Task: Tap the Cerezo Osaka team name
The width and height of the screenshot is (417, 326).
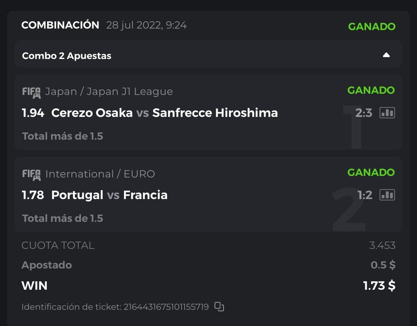Action: tap(92, 113)
